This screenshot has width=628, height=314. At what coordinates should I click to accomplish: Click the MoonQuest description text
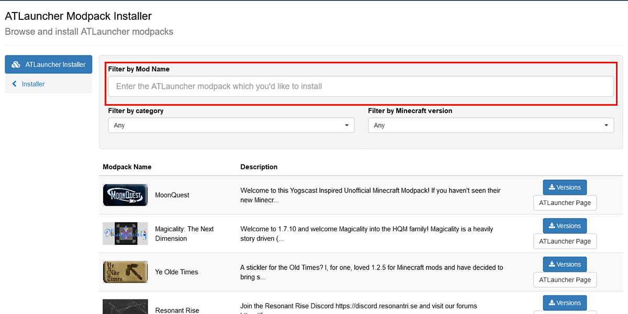pyautogui.click(x=371, y=195)
